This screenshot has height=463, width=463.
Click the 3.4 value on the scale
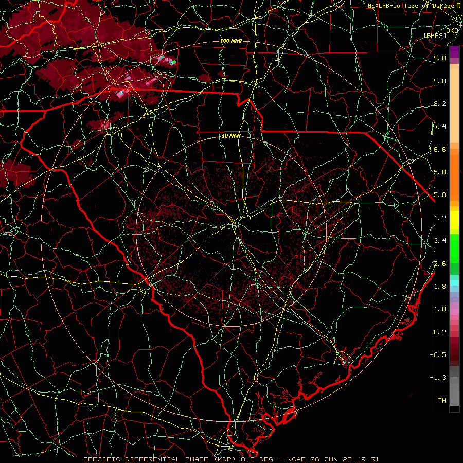point(440,241)
